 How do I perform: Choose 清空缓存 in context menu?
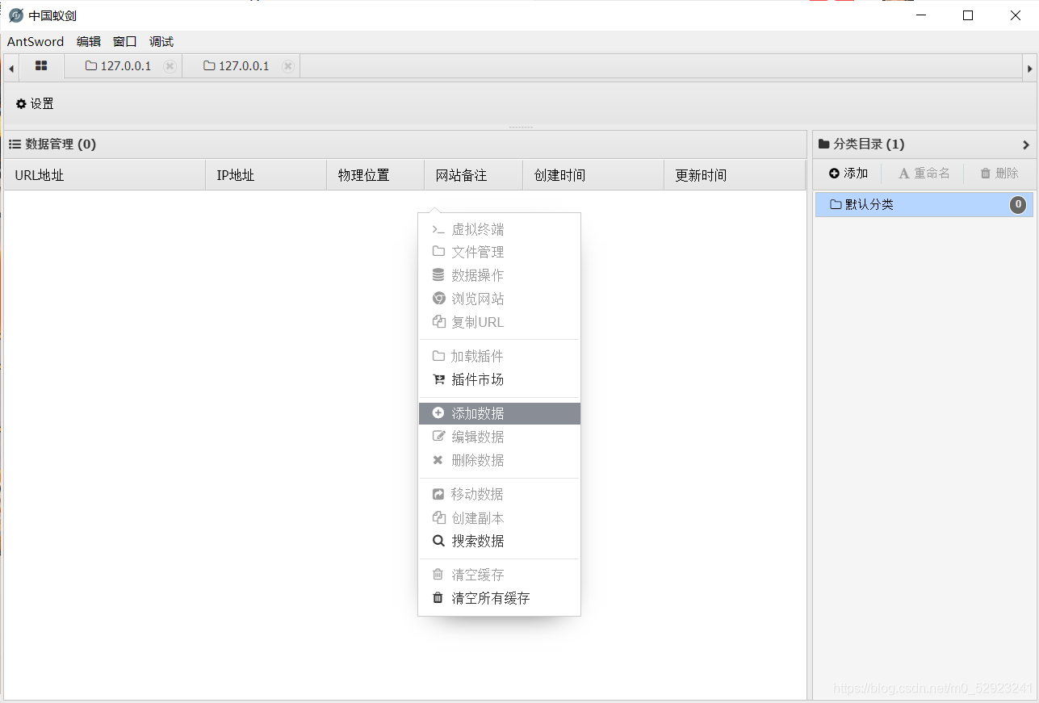[x=499, y=575]
